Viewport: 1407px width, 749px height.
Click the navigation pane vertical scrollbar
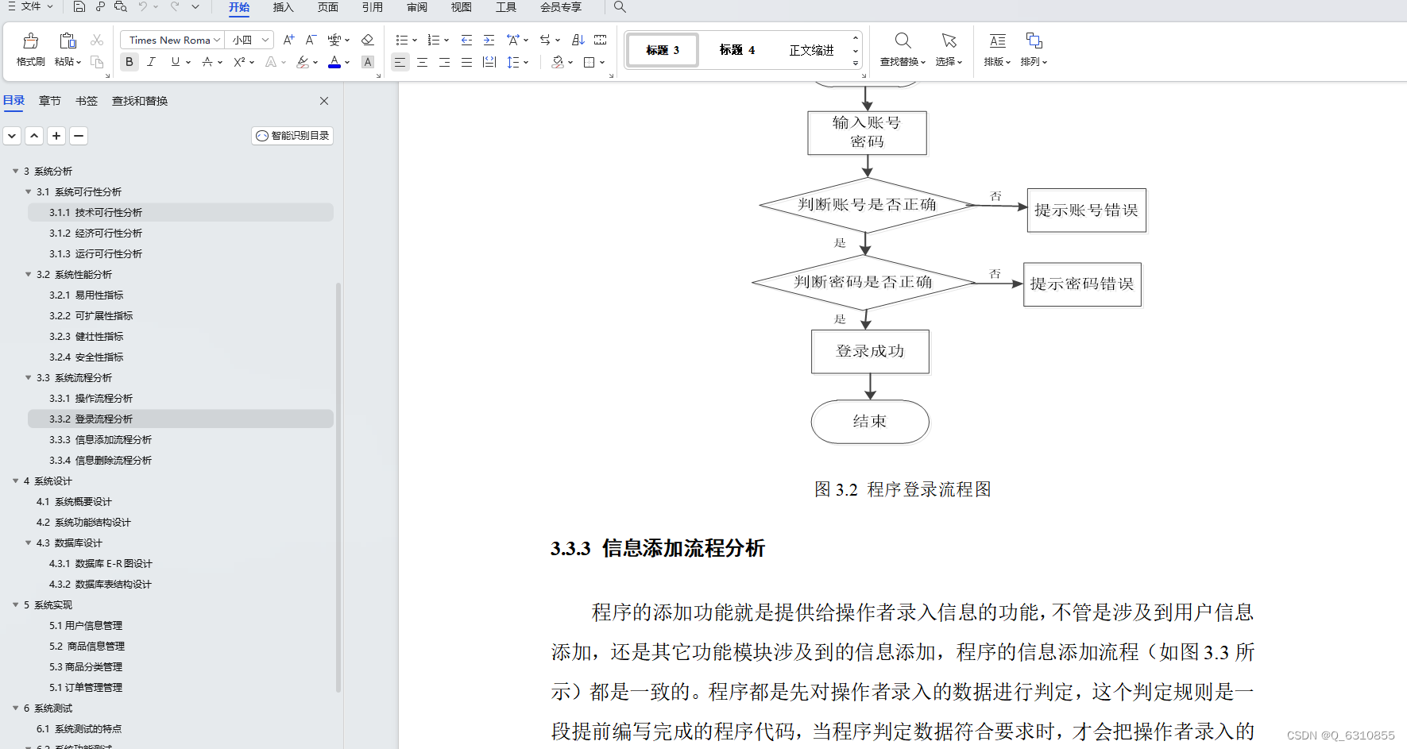(x=338, y=488)
